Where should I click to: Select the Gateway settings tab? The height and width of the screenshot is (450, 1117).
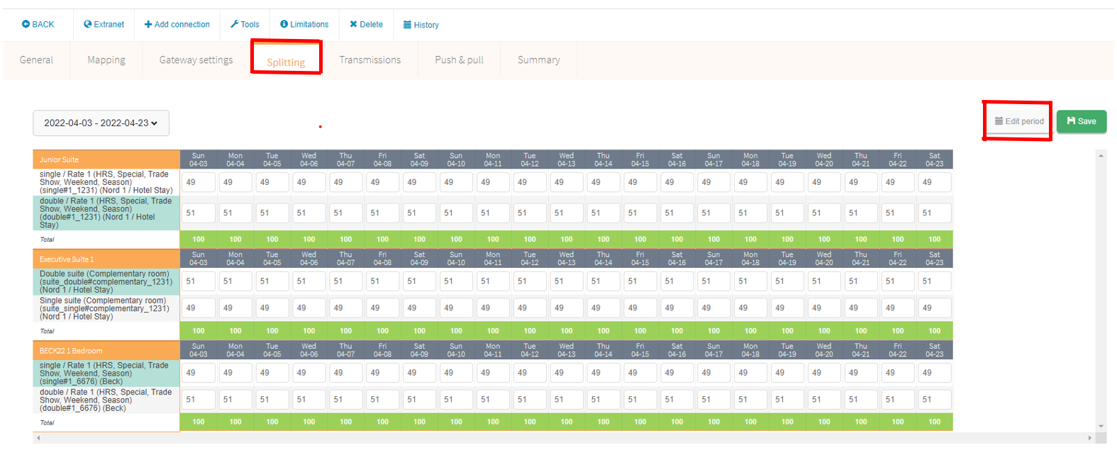coord(196,60)
